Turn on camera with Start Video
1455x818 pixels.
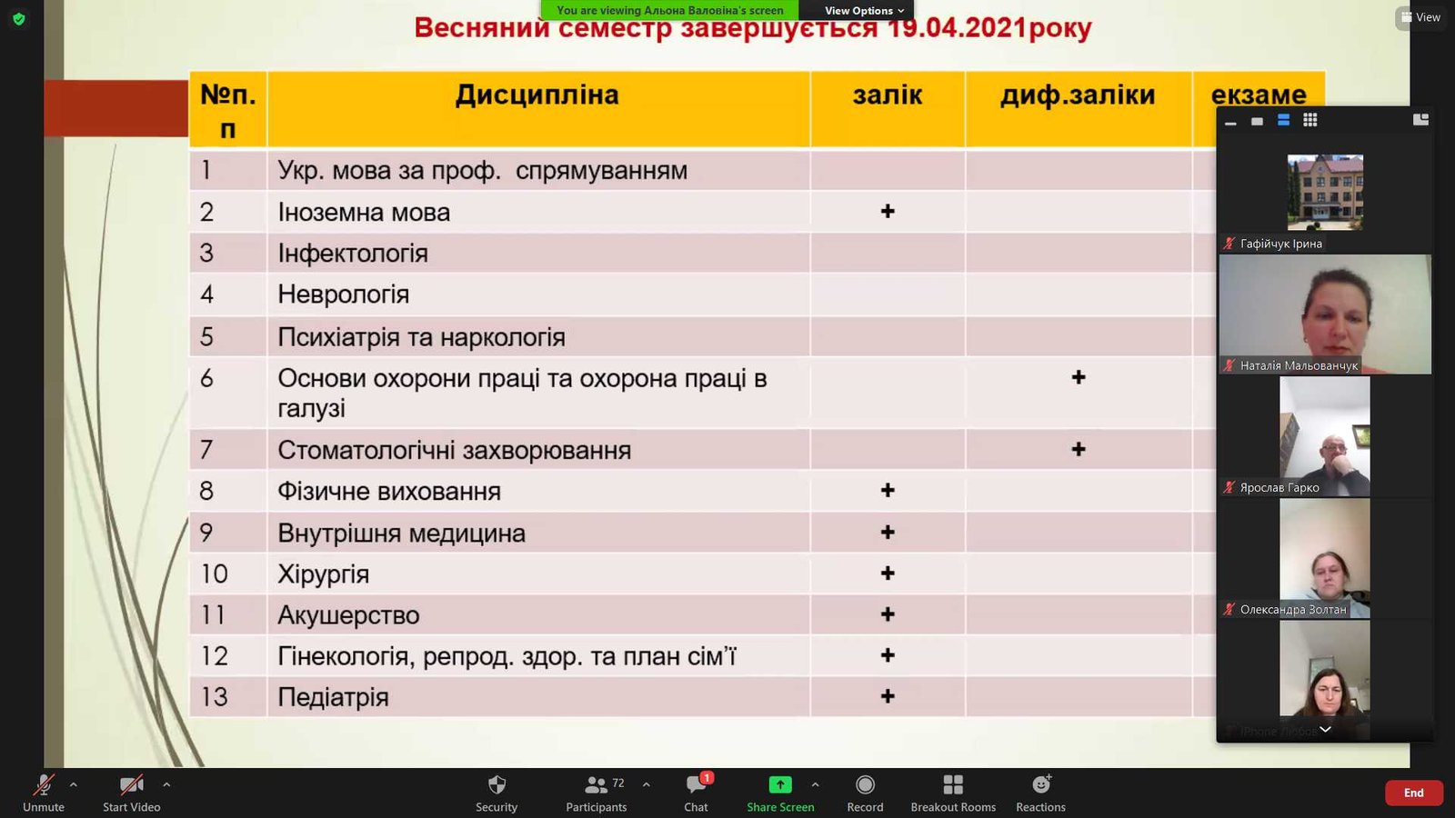coord(131,785)
